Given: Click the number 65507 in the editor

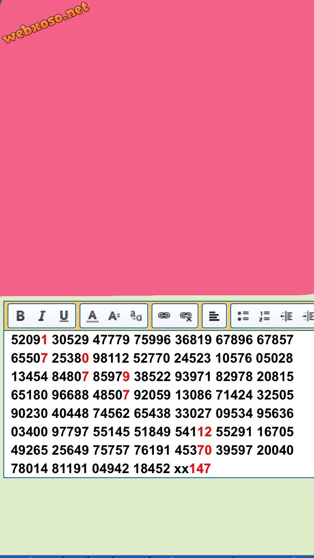Looking at the screenshot, I should (x=29, y=358).
